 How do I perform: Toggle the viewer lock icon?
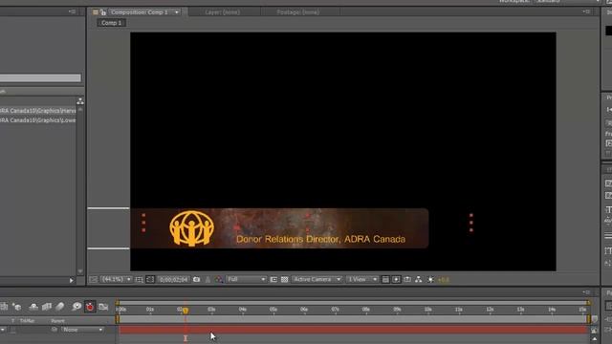[103, 12]
